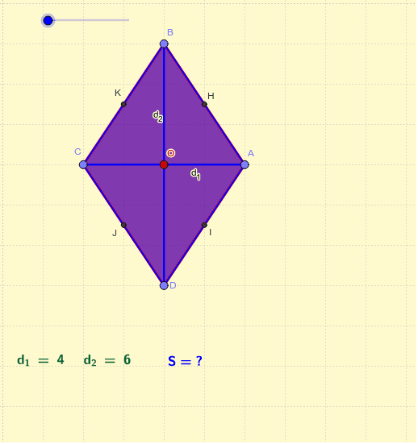The width and height of the screenshot is (418, 444).
Task: Click the label letter O near the center
Action: tap(171, 153)
